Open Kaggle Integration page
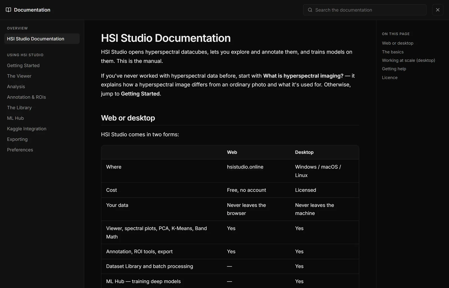This screenshot has width=449, height=288. (27, 129)
